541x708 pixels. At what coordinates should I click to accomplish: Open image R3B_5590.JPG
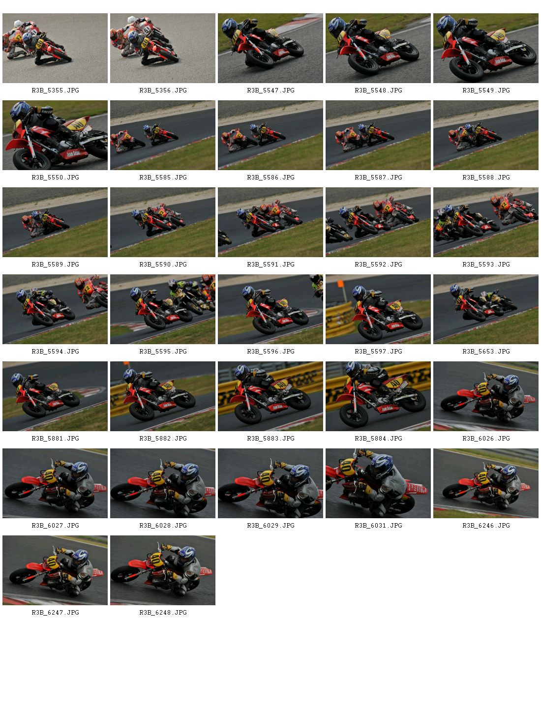pos(163,222)
